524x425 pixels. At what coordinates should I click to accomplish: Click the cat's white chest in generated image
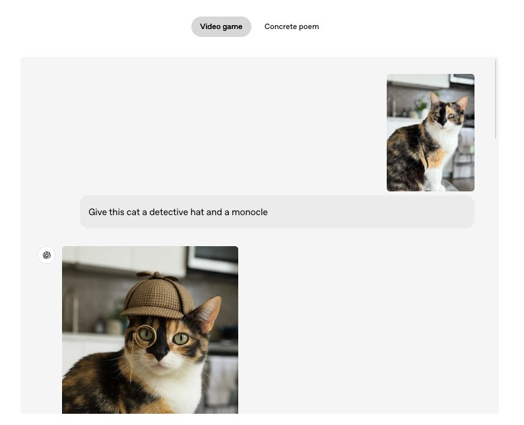178,393
